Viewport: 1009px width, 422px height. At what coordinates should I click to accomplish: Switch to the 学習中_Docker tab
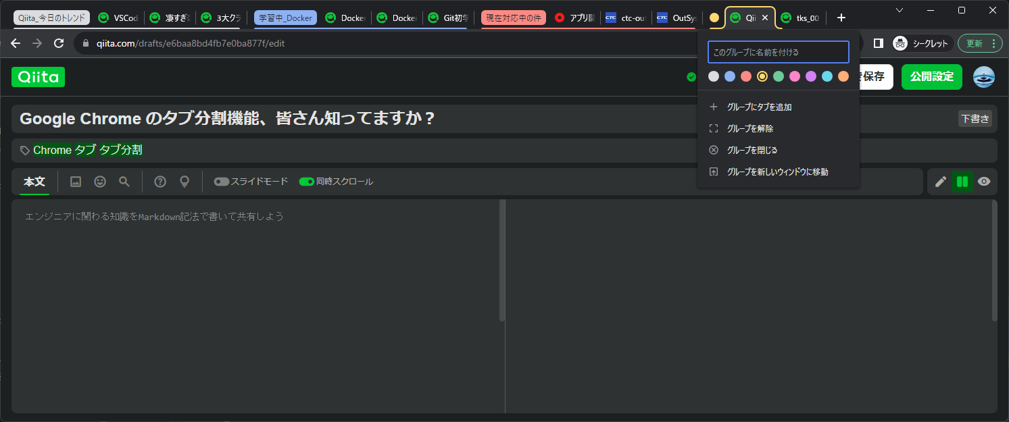[285, 17]
